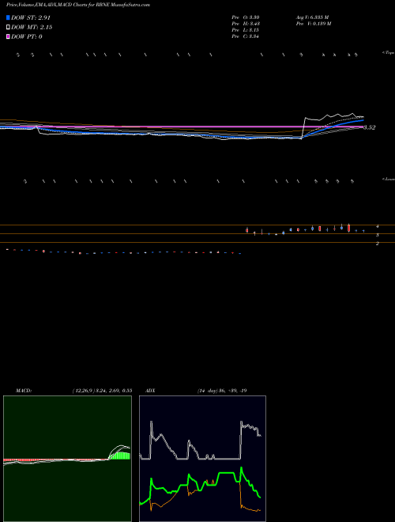Select the 'DOW PT: 0' legend text
This screenshot has height=522, width=395.
(x=27, y=36)
